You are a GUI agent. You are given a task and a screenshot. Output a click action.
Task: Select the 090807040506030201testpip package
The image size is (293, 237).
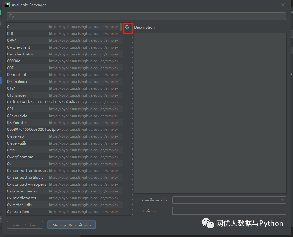[x=65, y=130]
